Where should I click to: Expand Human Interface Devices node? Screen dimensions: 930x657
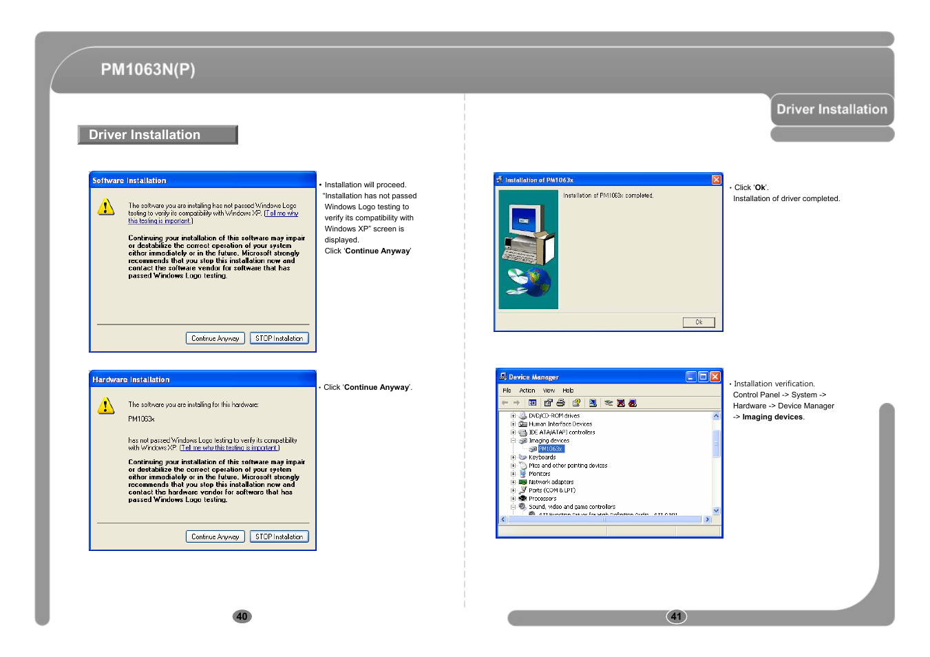(513, 424)
